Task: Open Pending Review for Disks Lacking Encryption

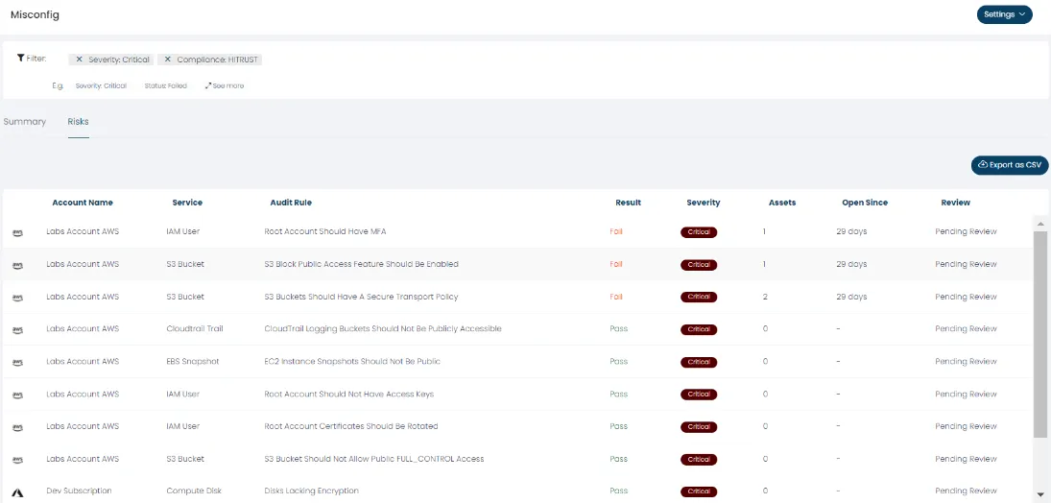Action: click(x=966, y=491)
